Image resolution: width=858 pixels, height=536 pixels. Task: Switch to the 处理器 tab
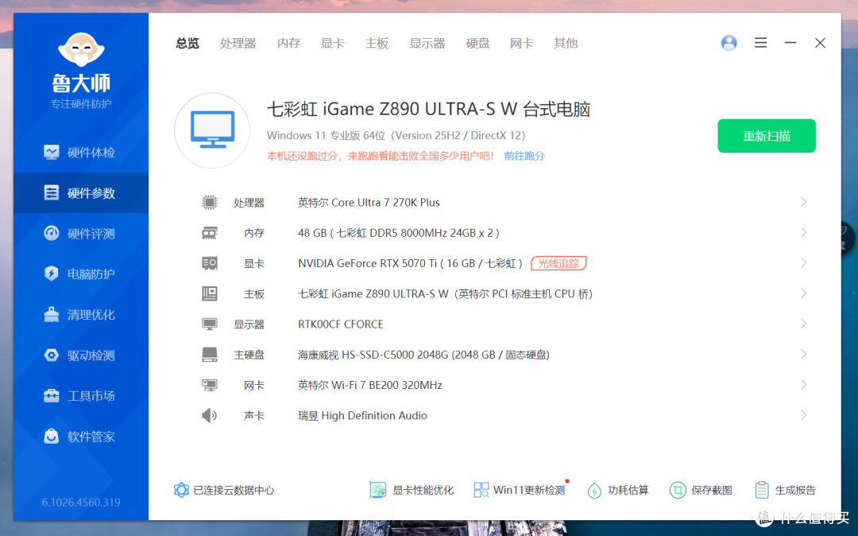click(238, 43)
